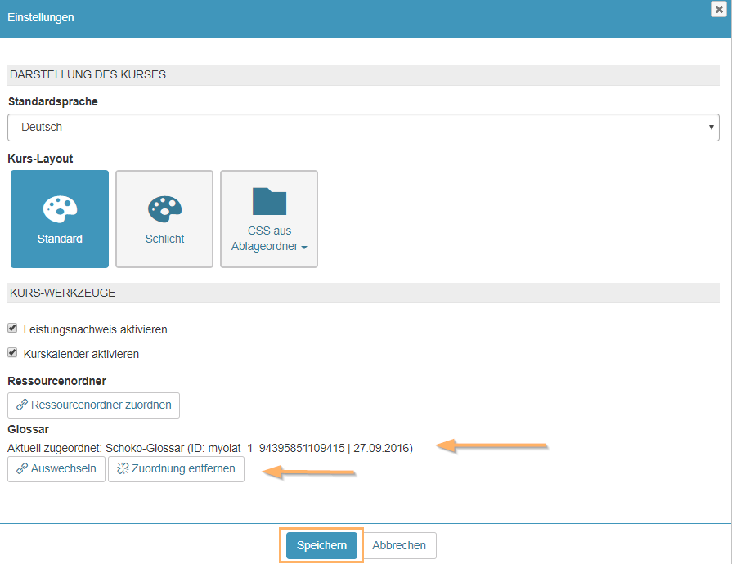Click chain-link icon beside Ressourcenordner zuordnen
The image size is (732, 564).
21,405
